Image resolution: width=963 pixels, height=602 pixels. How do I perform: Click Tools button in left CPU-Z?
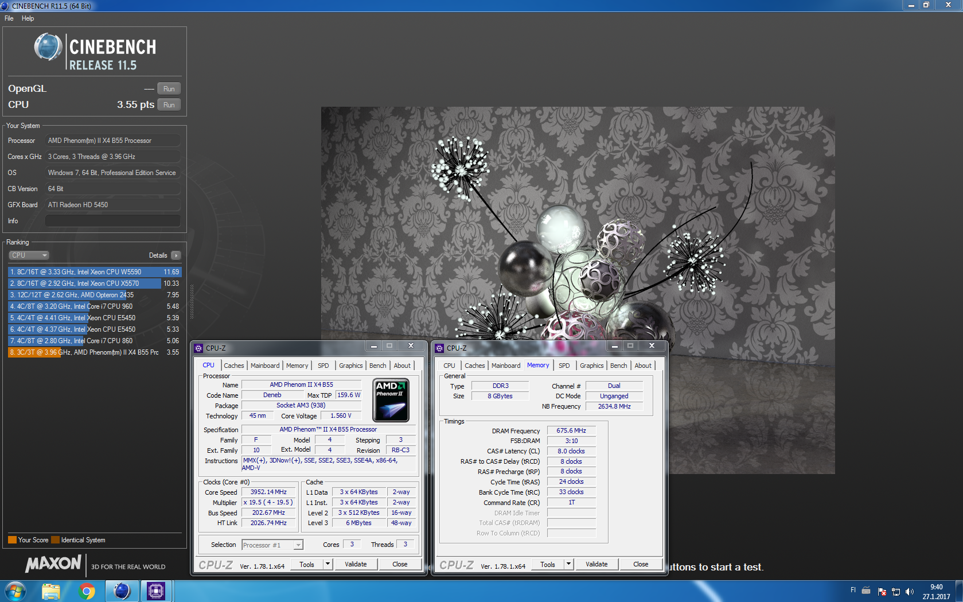coord(307,564)
